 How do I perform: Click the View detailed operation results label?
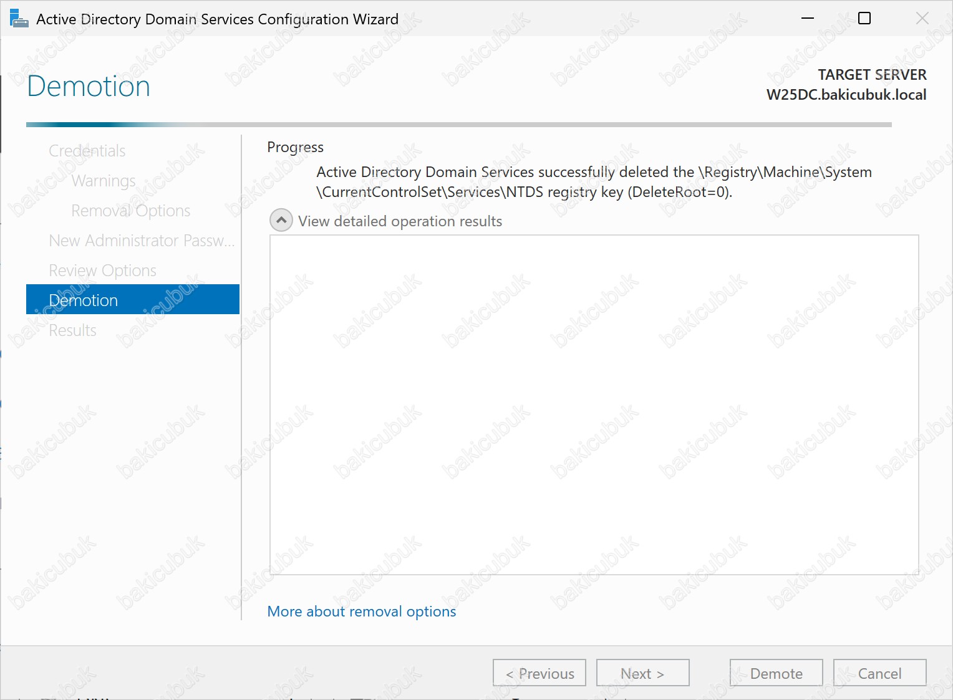[x=400, y=221]
